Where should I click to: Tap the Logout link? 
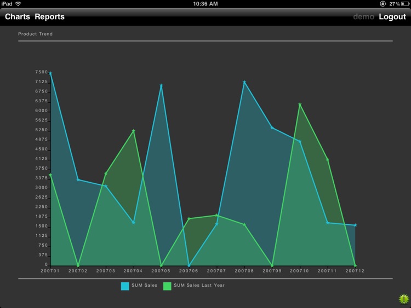tap(392, 17)
